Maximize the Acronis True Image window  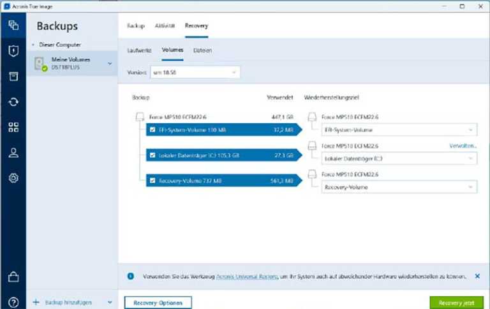click(462, 6)
